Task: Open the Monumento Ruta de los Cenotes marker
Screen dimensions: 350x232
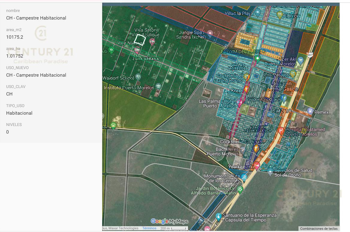Action: click(244, 177)
